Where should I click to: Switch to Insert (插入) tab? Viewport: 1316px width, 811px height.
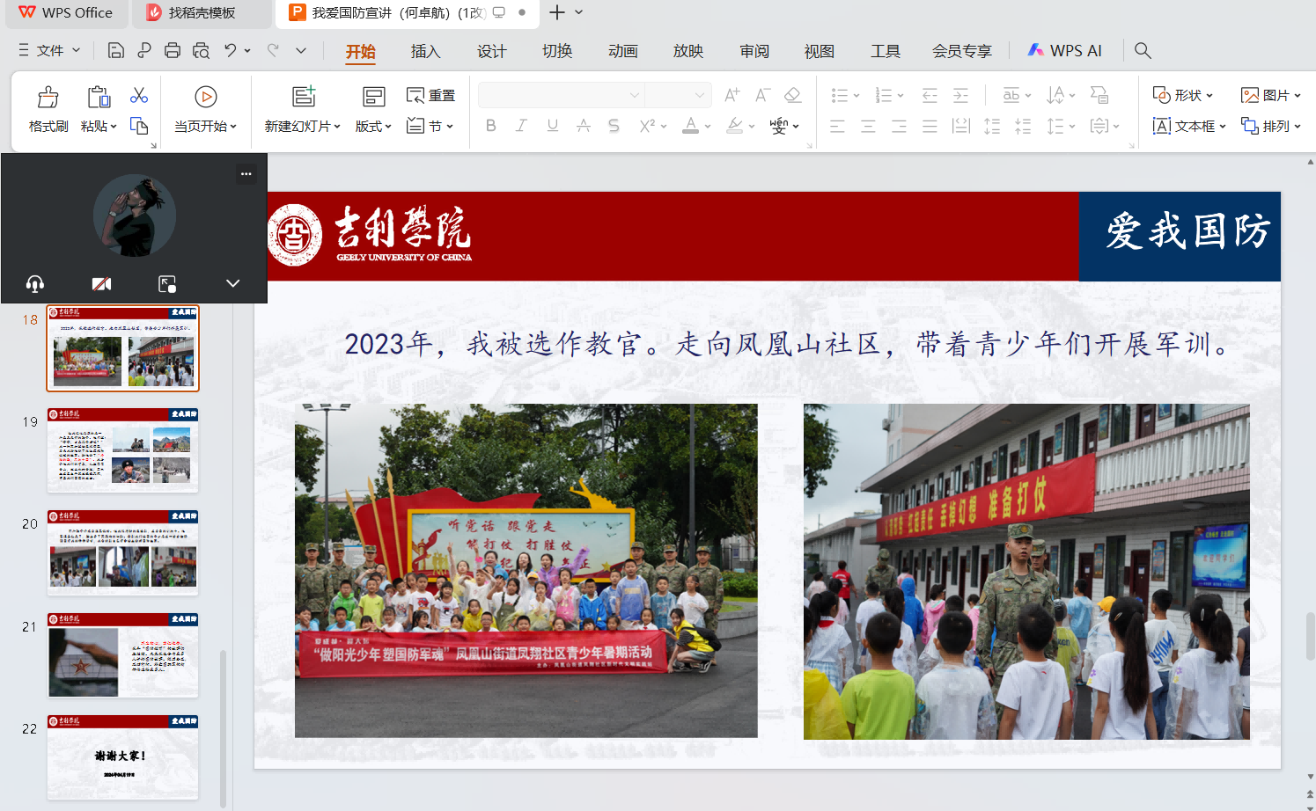click(425, 51)
